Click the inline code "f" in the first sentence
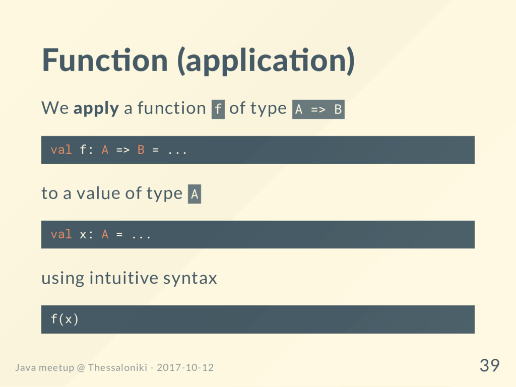 [218, 109]
